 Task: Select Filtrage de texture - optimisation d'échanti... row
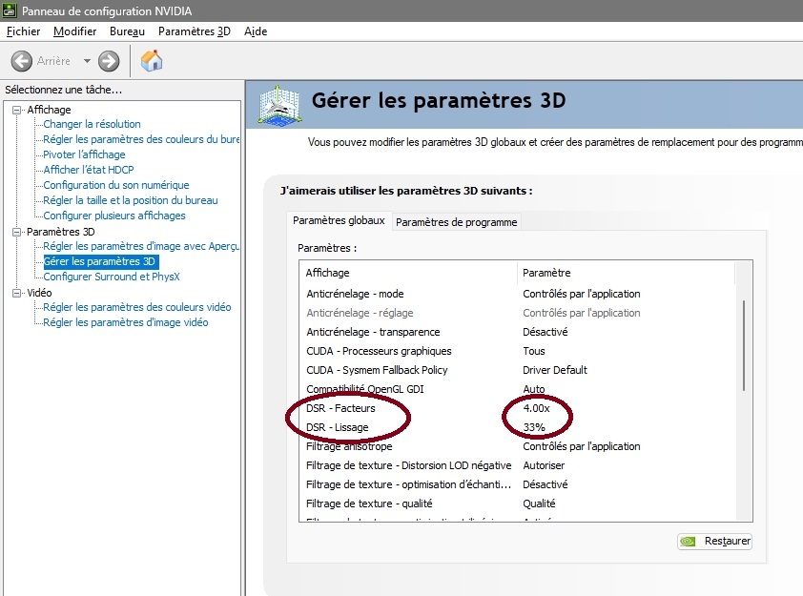(x=518, y=484)
